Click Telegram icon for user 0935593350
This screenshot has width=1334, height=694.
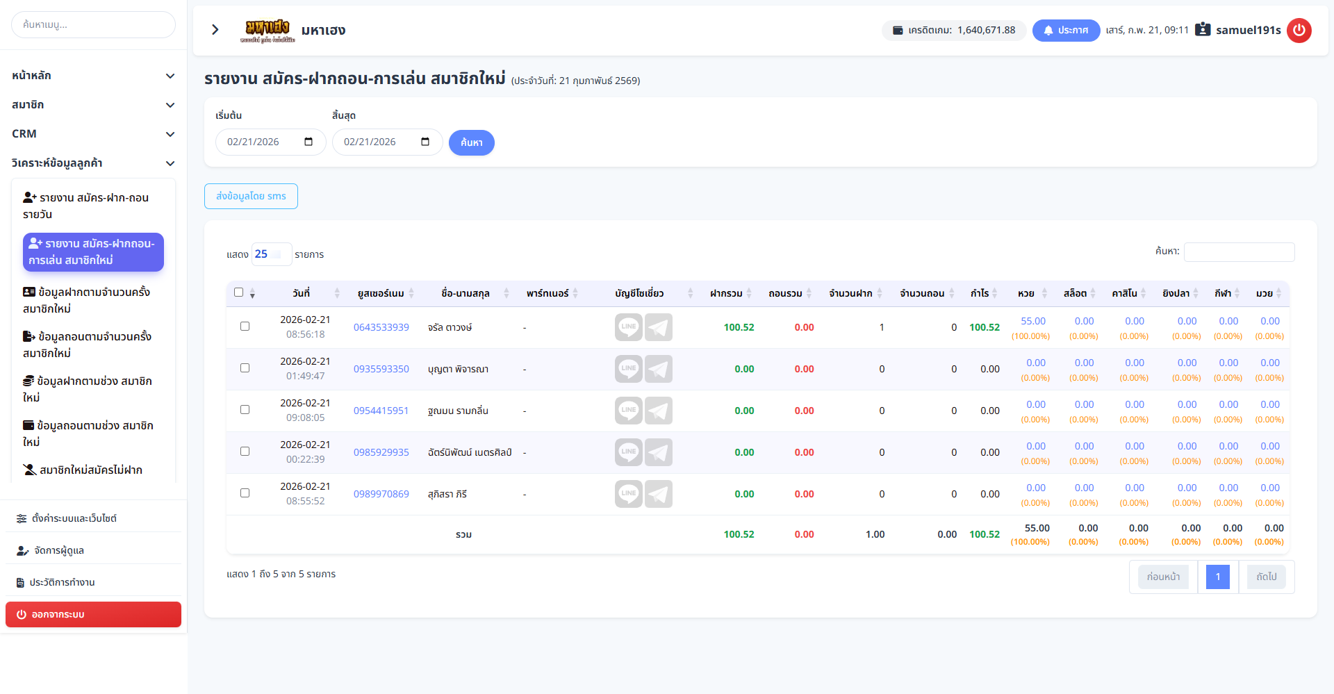click(x=658, y=369)
